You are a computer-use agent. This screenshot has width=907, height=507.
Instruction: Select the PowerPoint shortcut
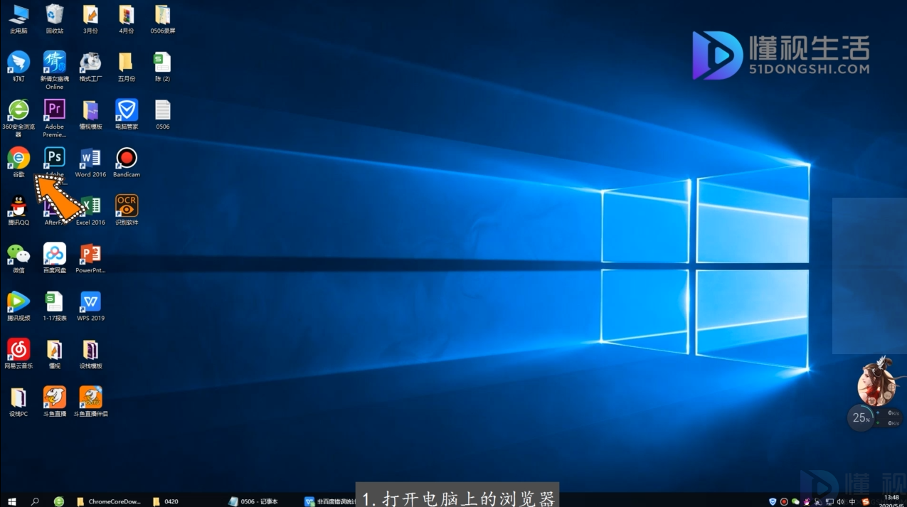pyautogui.click(x=90, y=258)
